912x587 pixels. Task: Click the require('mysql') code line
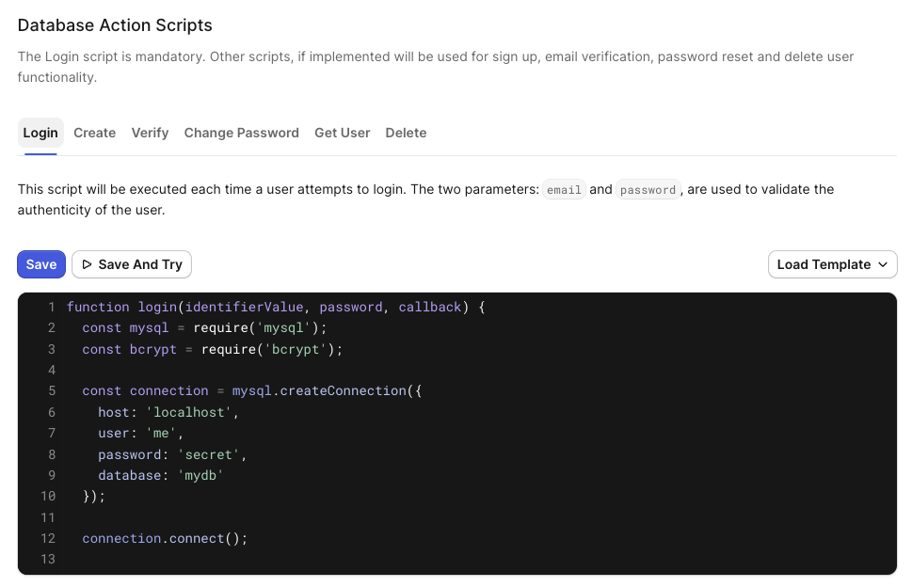205,327
